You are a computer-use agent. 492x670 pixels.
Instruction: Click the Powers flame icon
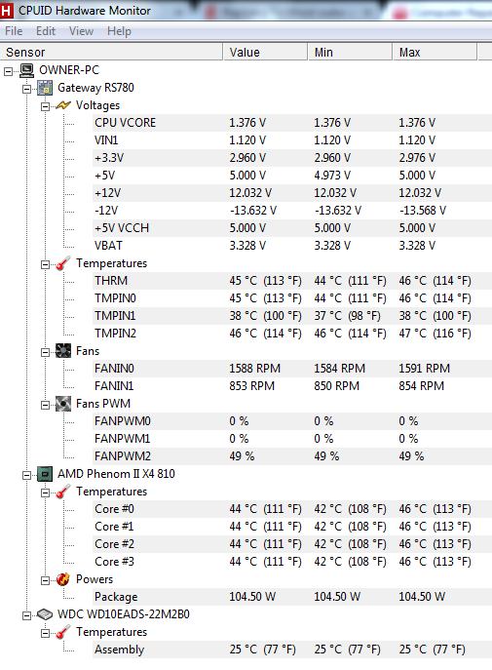(x=63, y=579)
